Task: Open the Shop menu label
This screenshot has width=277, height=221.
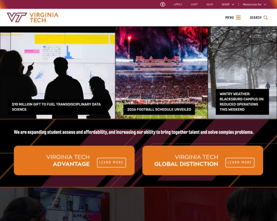Action: click(226, 5)
